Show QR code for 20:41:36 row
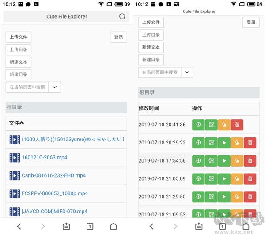The image size is (265, 235). click(211, 125)
